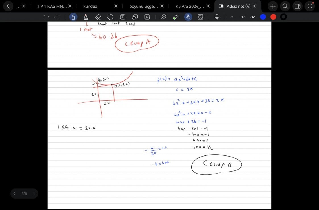Insert an image from toolbar

(x=147, y=17)
